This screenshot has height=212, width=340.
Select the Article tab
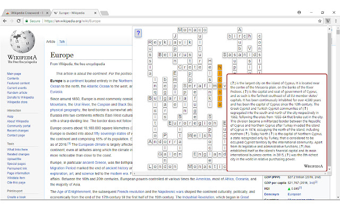[51, 41]
